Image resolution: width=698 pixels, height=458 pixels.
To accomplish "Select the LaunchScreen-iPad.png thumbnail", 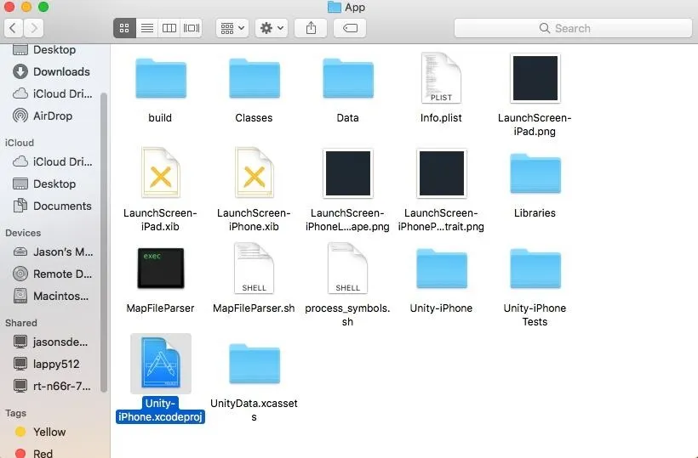I will tap(535, 78).
